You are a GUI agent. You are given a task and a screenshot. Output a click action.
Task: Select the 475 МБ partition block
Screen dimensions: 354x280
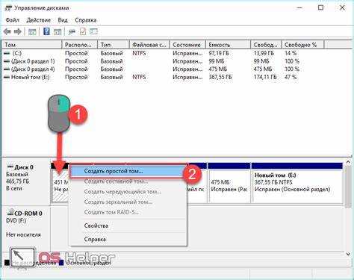[229, 183]
